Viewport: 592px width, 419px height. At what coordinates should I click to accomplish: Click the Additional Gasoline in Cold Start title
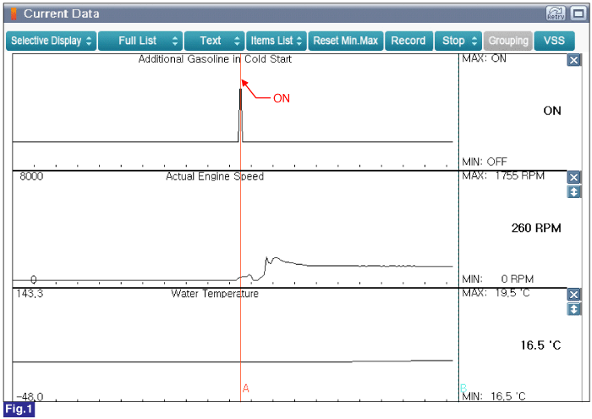click(215, 59)
